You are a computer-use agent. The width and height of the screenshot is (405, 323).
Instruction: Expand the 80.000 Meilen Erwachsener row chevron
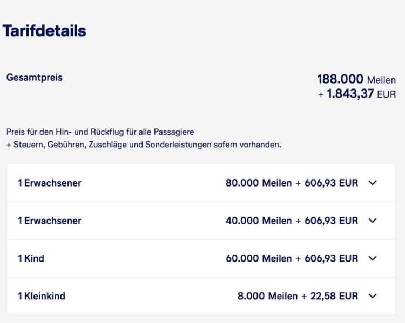[373, 183]
